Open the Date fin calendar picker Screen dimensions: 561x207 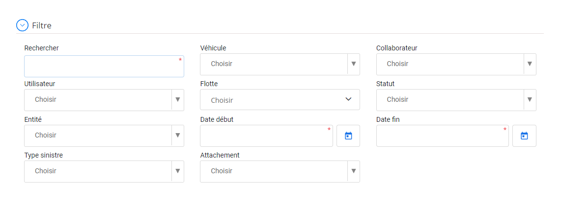coord(524,136)
